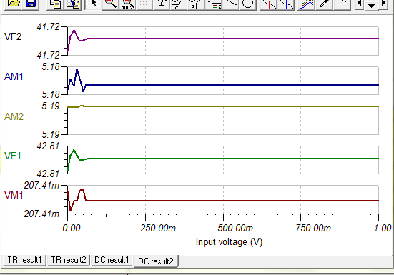Click the separate curves icon

point(306,4)
